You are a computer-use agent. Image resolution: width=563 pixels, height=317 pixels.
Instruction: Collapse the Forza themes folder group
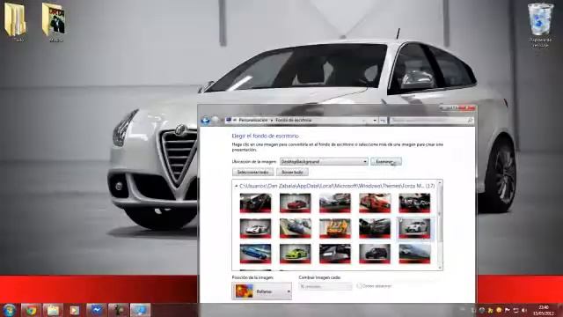(x=237, y=186)
